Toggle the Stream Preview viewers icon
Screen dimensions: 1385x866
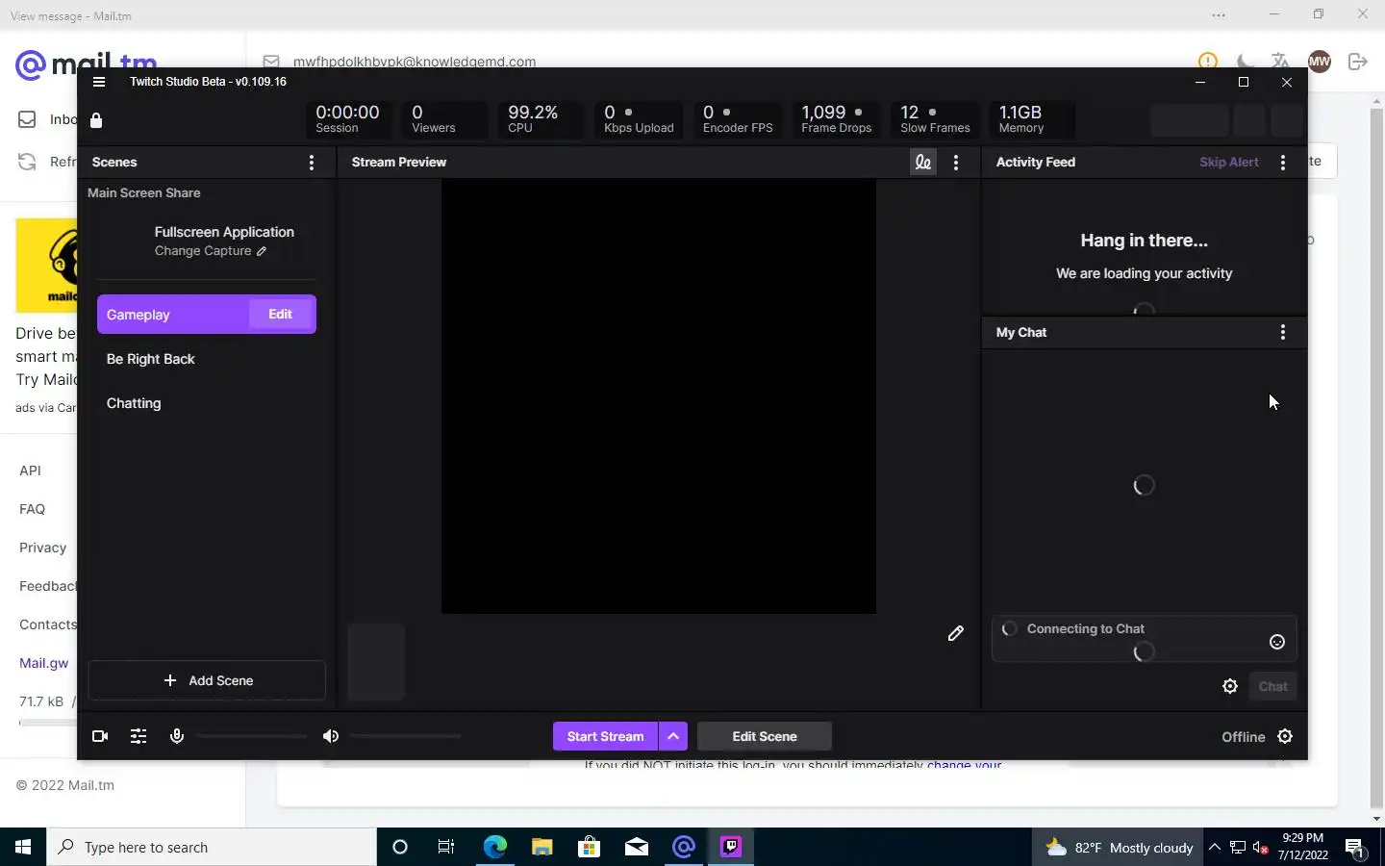click(923, 163)
